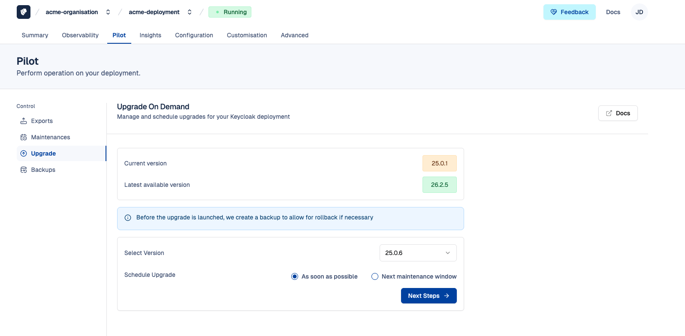Click the Maintenances calendar icon in sidebar
Viewport: 685px width, 336px height.
coord(24,138)
